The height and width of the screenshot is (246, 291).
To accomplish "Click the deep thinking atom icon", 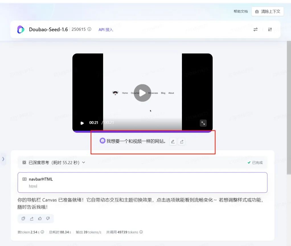I will click(x=24, y=162).
